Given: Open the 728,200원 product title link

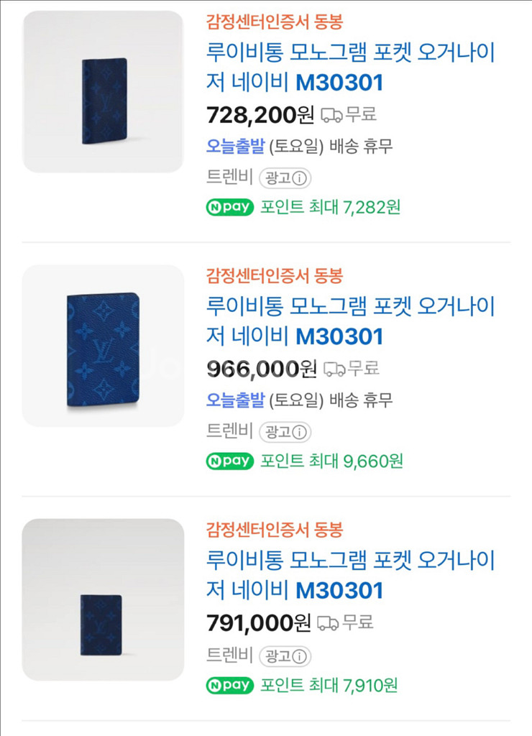Looking at the screenshot, I should click(x=350, y=67).
